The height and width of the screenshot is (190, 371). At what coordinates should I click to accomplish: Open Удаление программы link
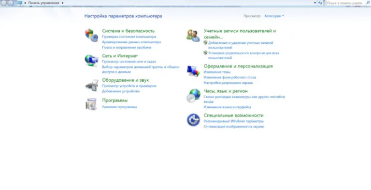tap(119, 107)
